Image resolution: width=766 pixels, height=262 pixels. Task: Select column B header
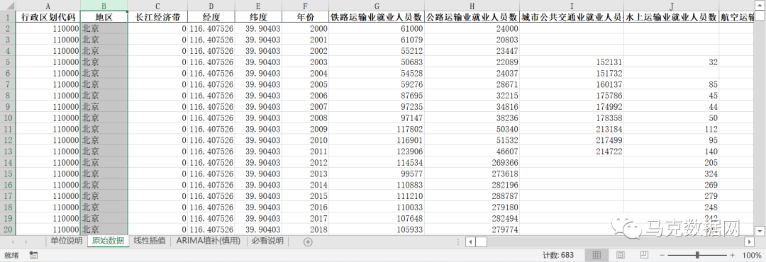pyautogui.click(x=104, y=6)
